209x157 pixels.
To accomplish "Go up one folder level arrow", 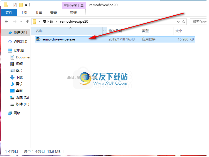I will point(28,22).
